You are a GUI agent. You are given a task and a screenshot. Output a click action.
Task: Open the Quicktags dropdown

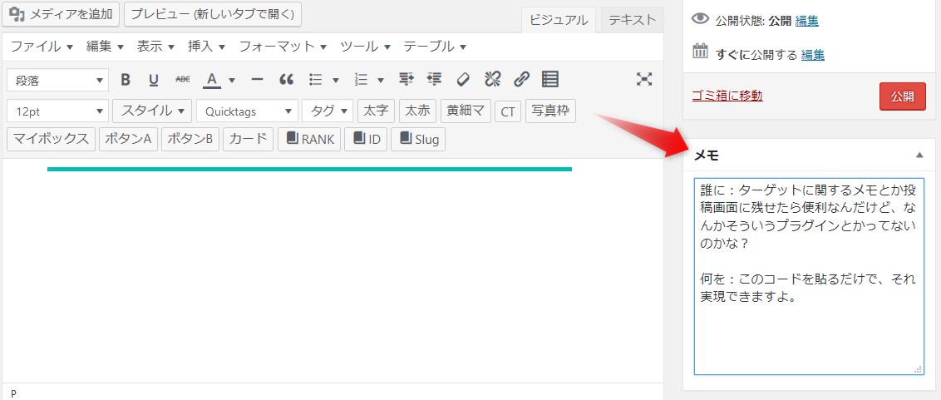tap(247, 111)
